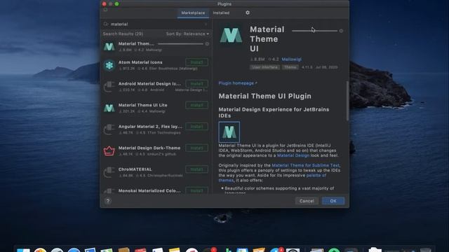Click the search field containing 'material'
449x252 pixels.
(156, 24)
